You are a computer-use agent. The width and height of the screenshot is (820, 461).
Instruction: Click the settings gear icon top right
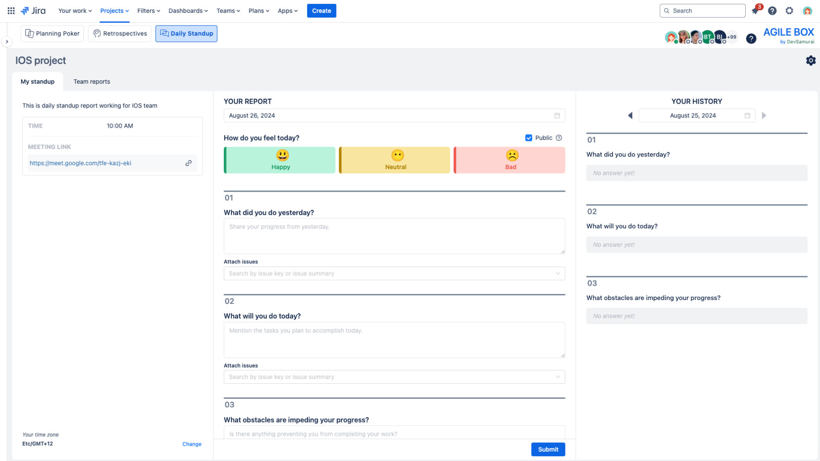click(789, 11)
